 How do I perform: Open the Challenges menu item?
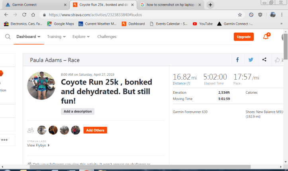click(107, 37)
